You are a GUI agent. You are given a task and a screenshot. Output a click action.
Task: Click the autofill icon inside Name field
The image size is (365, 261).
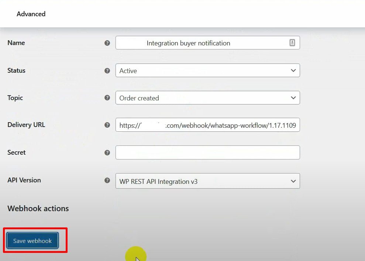[x=292, y=43]
